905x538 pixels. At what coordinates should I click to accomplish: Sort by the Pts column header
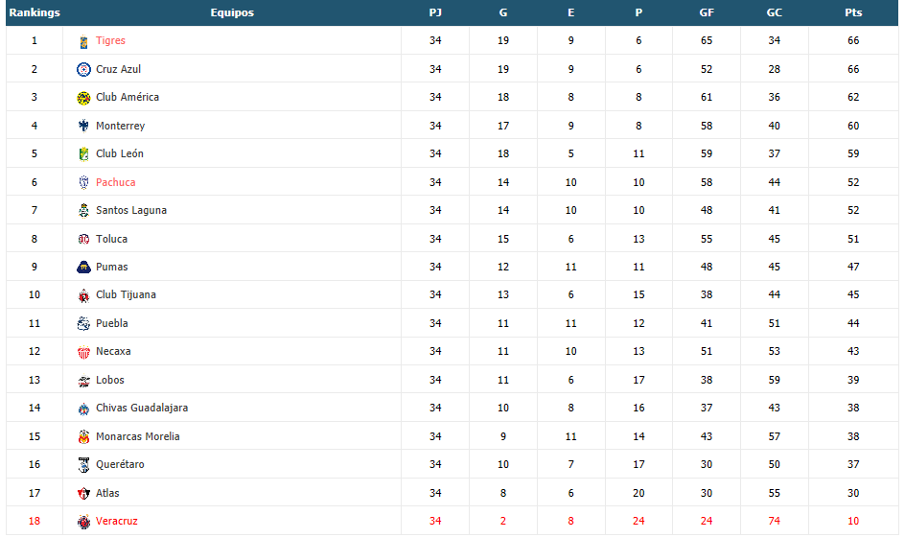(x=853, y=12)
